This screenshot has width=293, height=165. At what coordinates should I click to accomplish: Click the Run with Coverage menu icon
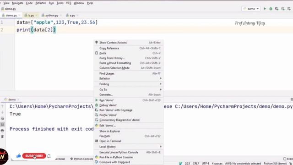97,110
